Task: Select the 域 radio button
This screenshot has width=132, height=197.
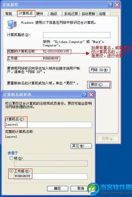Action: pos(11,158)
